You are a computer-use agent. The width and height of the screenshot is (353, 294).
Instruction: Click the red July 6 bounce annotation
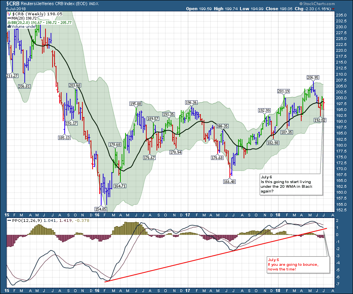coord(298,265)
